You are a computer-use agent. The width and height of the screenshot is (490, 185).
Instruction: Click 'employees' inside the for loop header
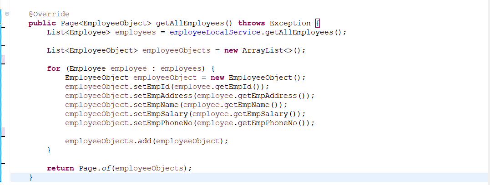pyautogui.click(x=181, y=69)
